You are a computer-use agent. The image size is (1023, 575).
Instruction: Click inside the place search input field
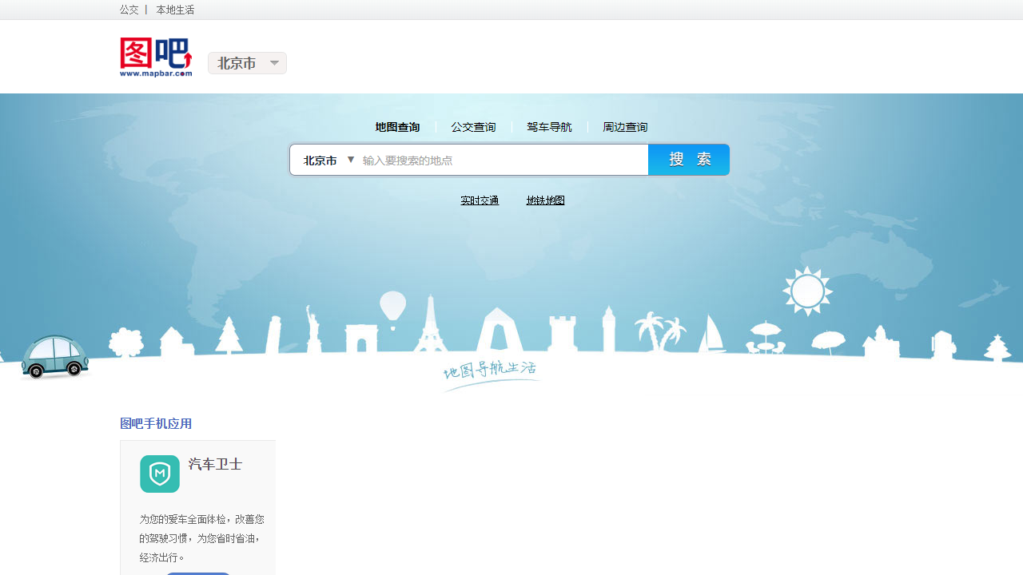pos(496,160)
